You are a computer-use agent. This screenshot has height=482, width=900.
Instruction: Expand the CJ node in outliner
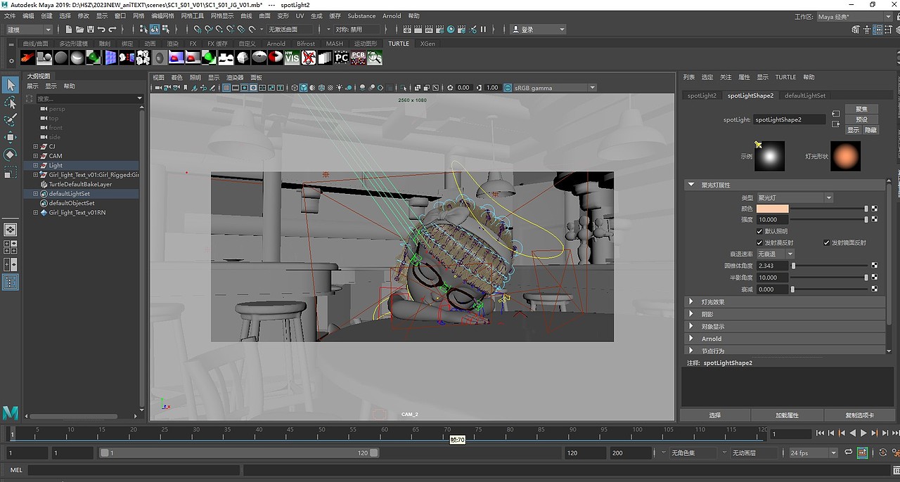coord(36,146)
